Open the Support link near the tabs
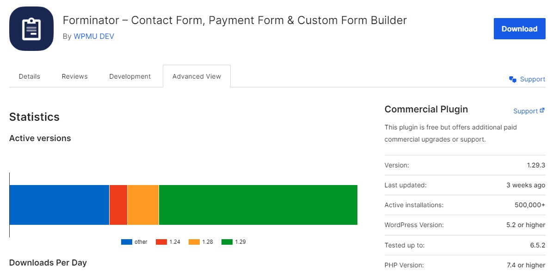This screenshot has width=553, height=272. tap(532, 79)
